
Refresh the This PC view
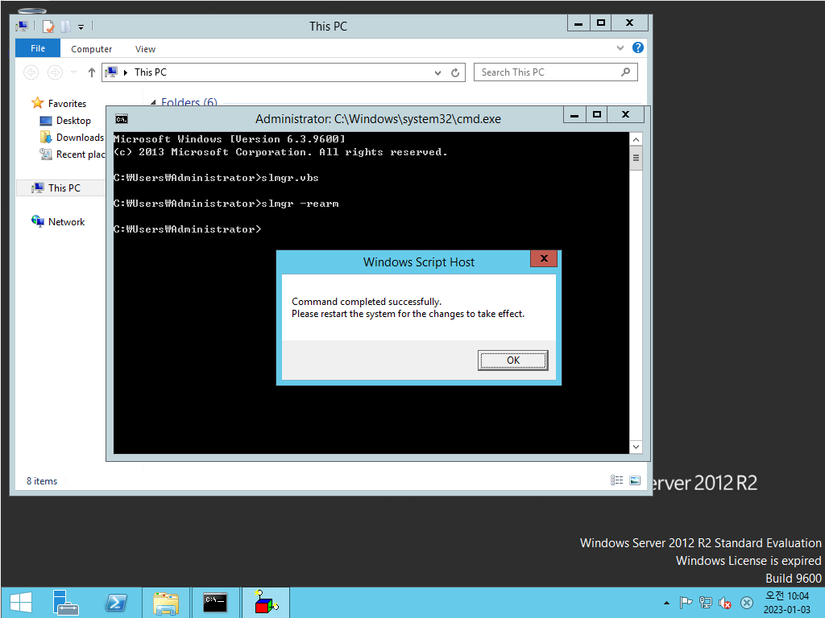pyautogui.click(x=455, y=72)
